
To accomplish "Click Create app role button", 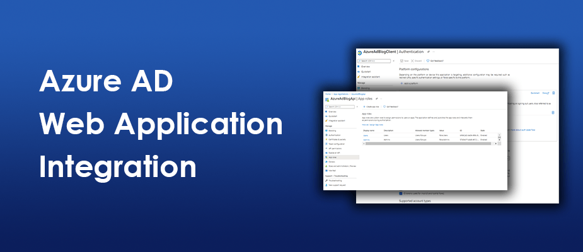I will click(371, 106).
